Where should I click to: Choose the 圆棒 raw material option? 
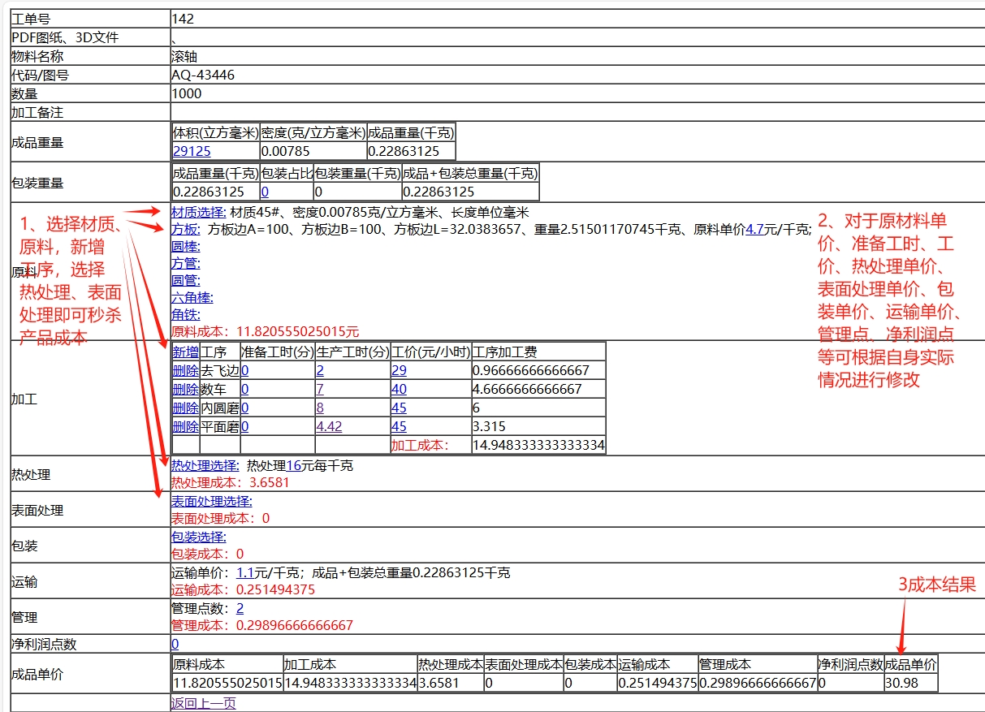[x=185, y=246]
